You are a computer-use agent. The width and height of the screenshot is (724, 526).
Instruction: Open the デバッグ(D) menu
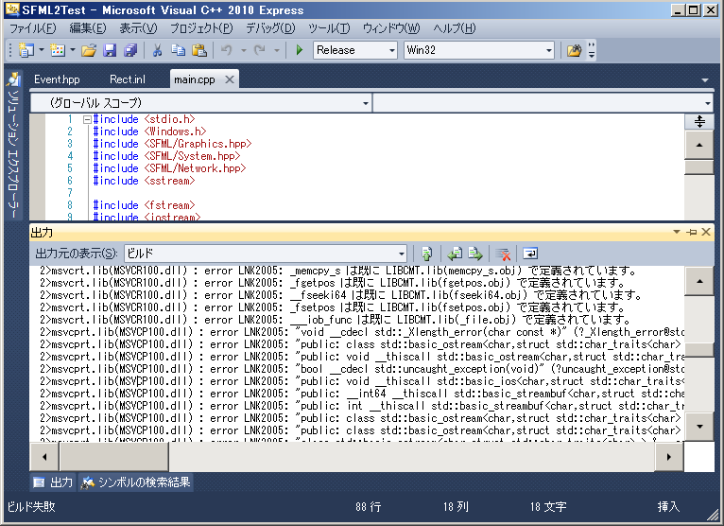[x=270, y=28]
